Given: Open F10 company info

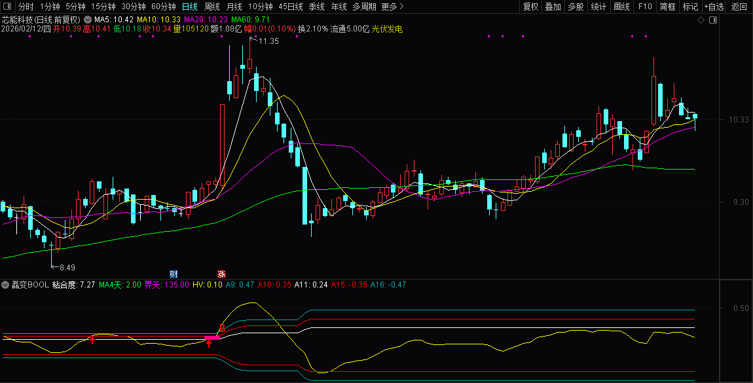Looking at the screenshot, I should pyautogui.click(x=645, y=7).
